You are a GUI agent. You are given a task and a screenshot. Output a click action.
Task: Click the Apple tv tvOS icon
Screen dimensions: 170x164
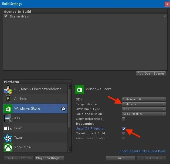[x=8, y=128]
